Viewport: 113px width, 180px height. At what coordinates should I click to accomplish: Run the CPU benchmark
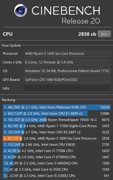pos(104,34)
